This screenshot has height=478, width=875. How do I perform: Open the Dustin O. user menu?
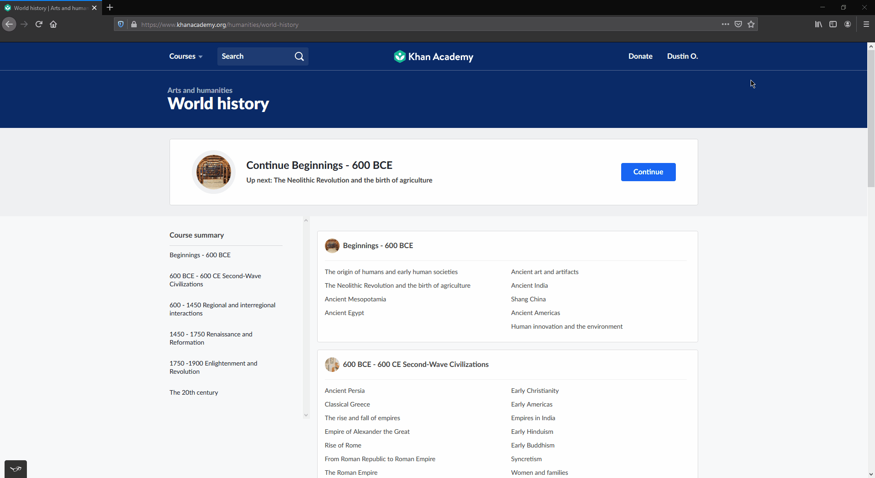tap(682, 56)
